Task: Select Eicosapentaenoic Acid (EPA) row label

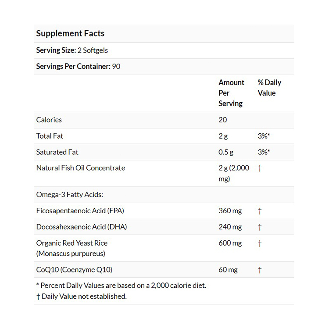Action: 80,211
